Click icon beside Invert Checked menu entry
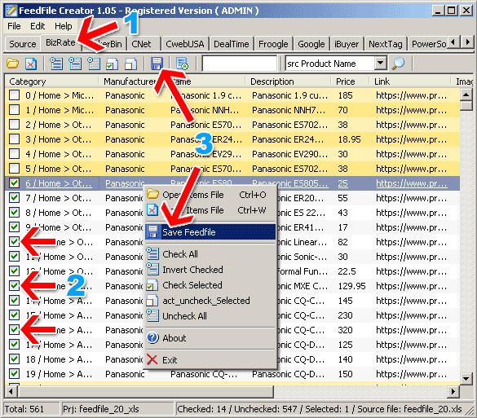This screenshot has height=418, width=477. tap(152, 269)
